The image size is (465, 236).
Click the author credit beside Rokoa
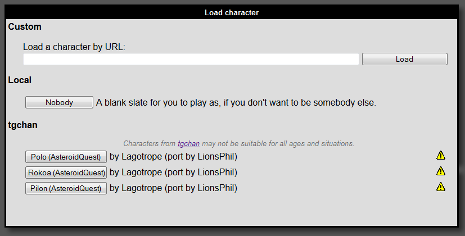[173, 172]
